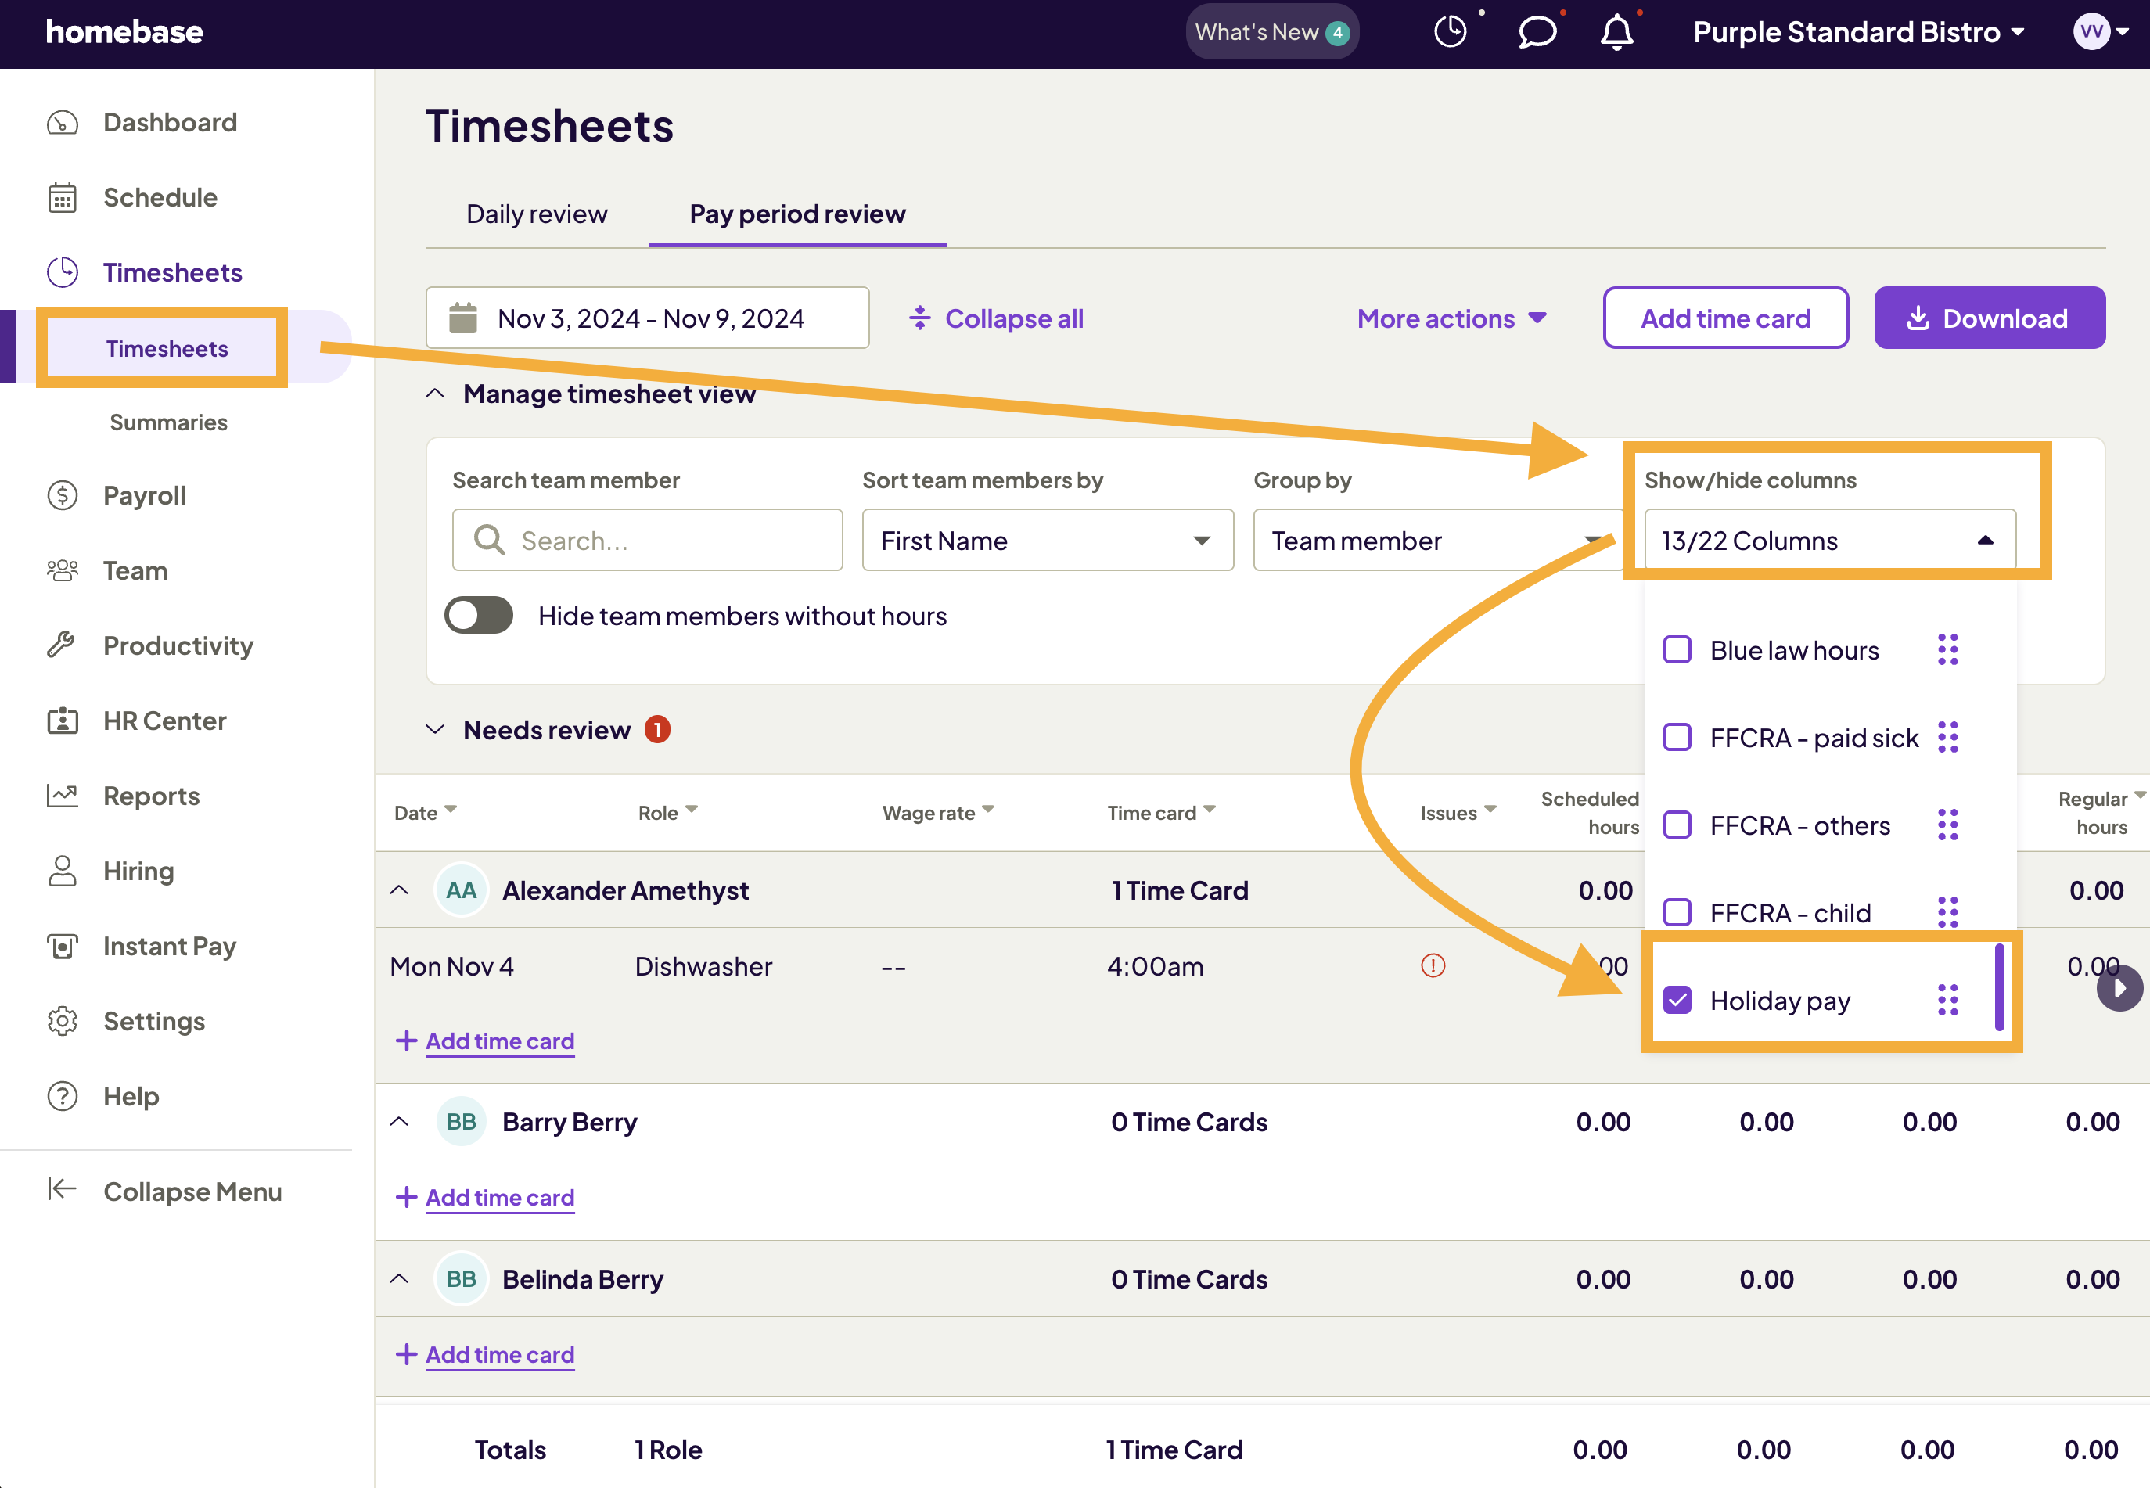This screenshot has height=1488, width=2150.
Task: Click the Collapse Menu arrow icon
Action: (62, 1190)
